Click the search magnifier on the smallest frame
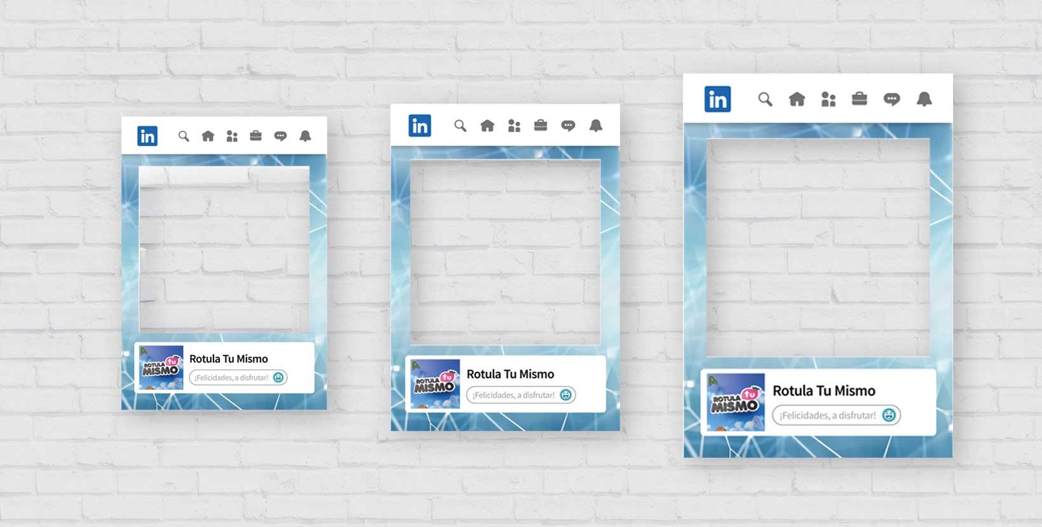Viewport: 1042px width, 527px height. coord(184,136)
